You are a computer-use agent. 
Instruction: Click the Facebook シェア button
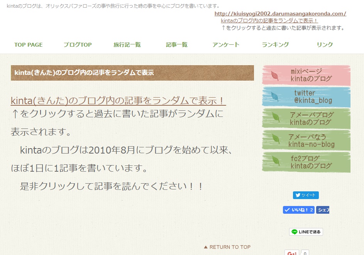pos(323,210)
